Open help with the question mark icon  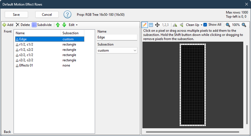click(x=67, y=15)
